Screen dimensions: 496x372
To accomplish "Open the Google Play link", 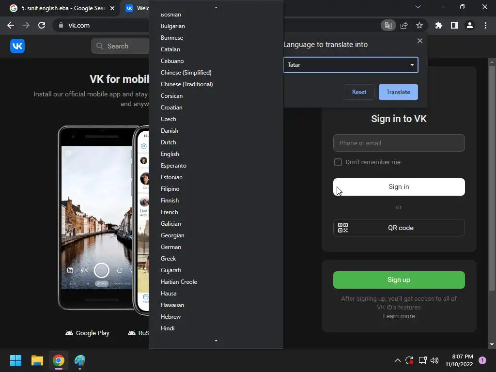I will click(87, 333).
